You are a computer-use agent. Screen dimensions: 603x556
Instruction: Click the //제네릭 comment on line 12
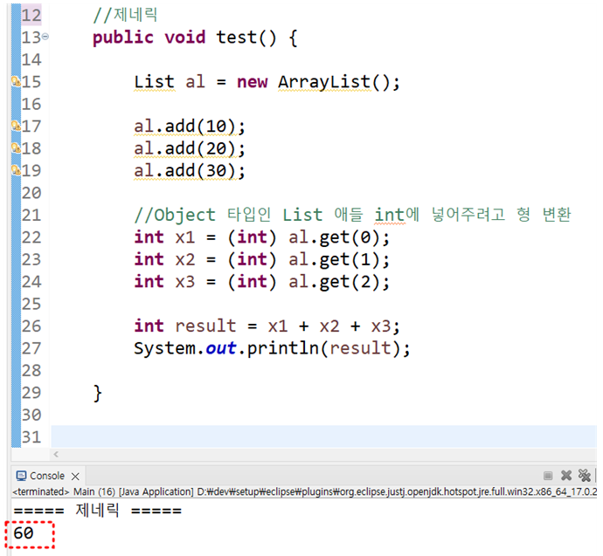click(x=125, y=16)
